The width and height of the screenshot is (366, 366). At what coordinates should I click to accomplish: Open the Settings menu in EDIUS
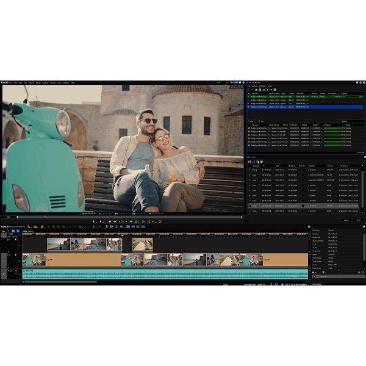click(x=66, y=82)
